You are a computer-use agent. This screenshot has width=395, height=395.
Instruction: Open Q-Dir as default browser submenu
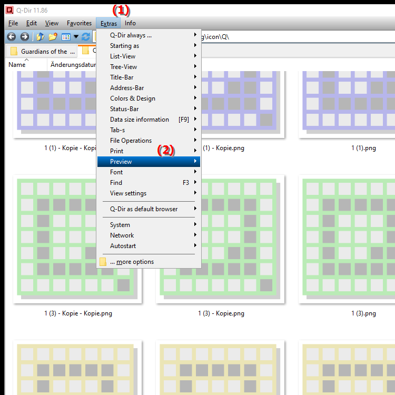click(149, 209)
